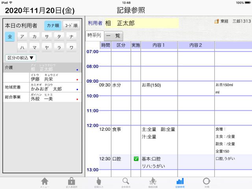Toggle the 実施 checkmark at 12:30
The width and height of the screenshot is (252, 189).
[x=136, y=159]
